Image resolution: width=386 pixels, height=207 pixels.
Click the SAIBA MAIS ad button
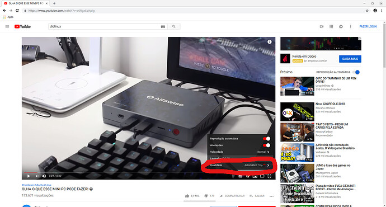click(350, 59)
